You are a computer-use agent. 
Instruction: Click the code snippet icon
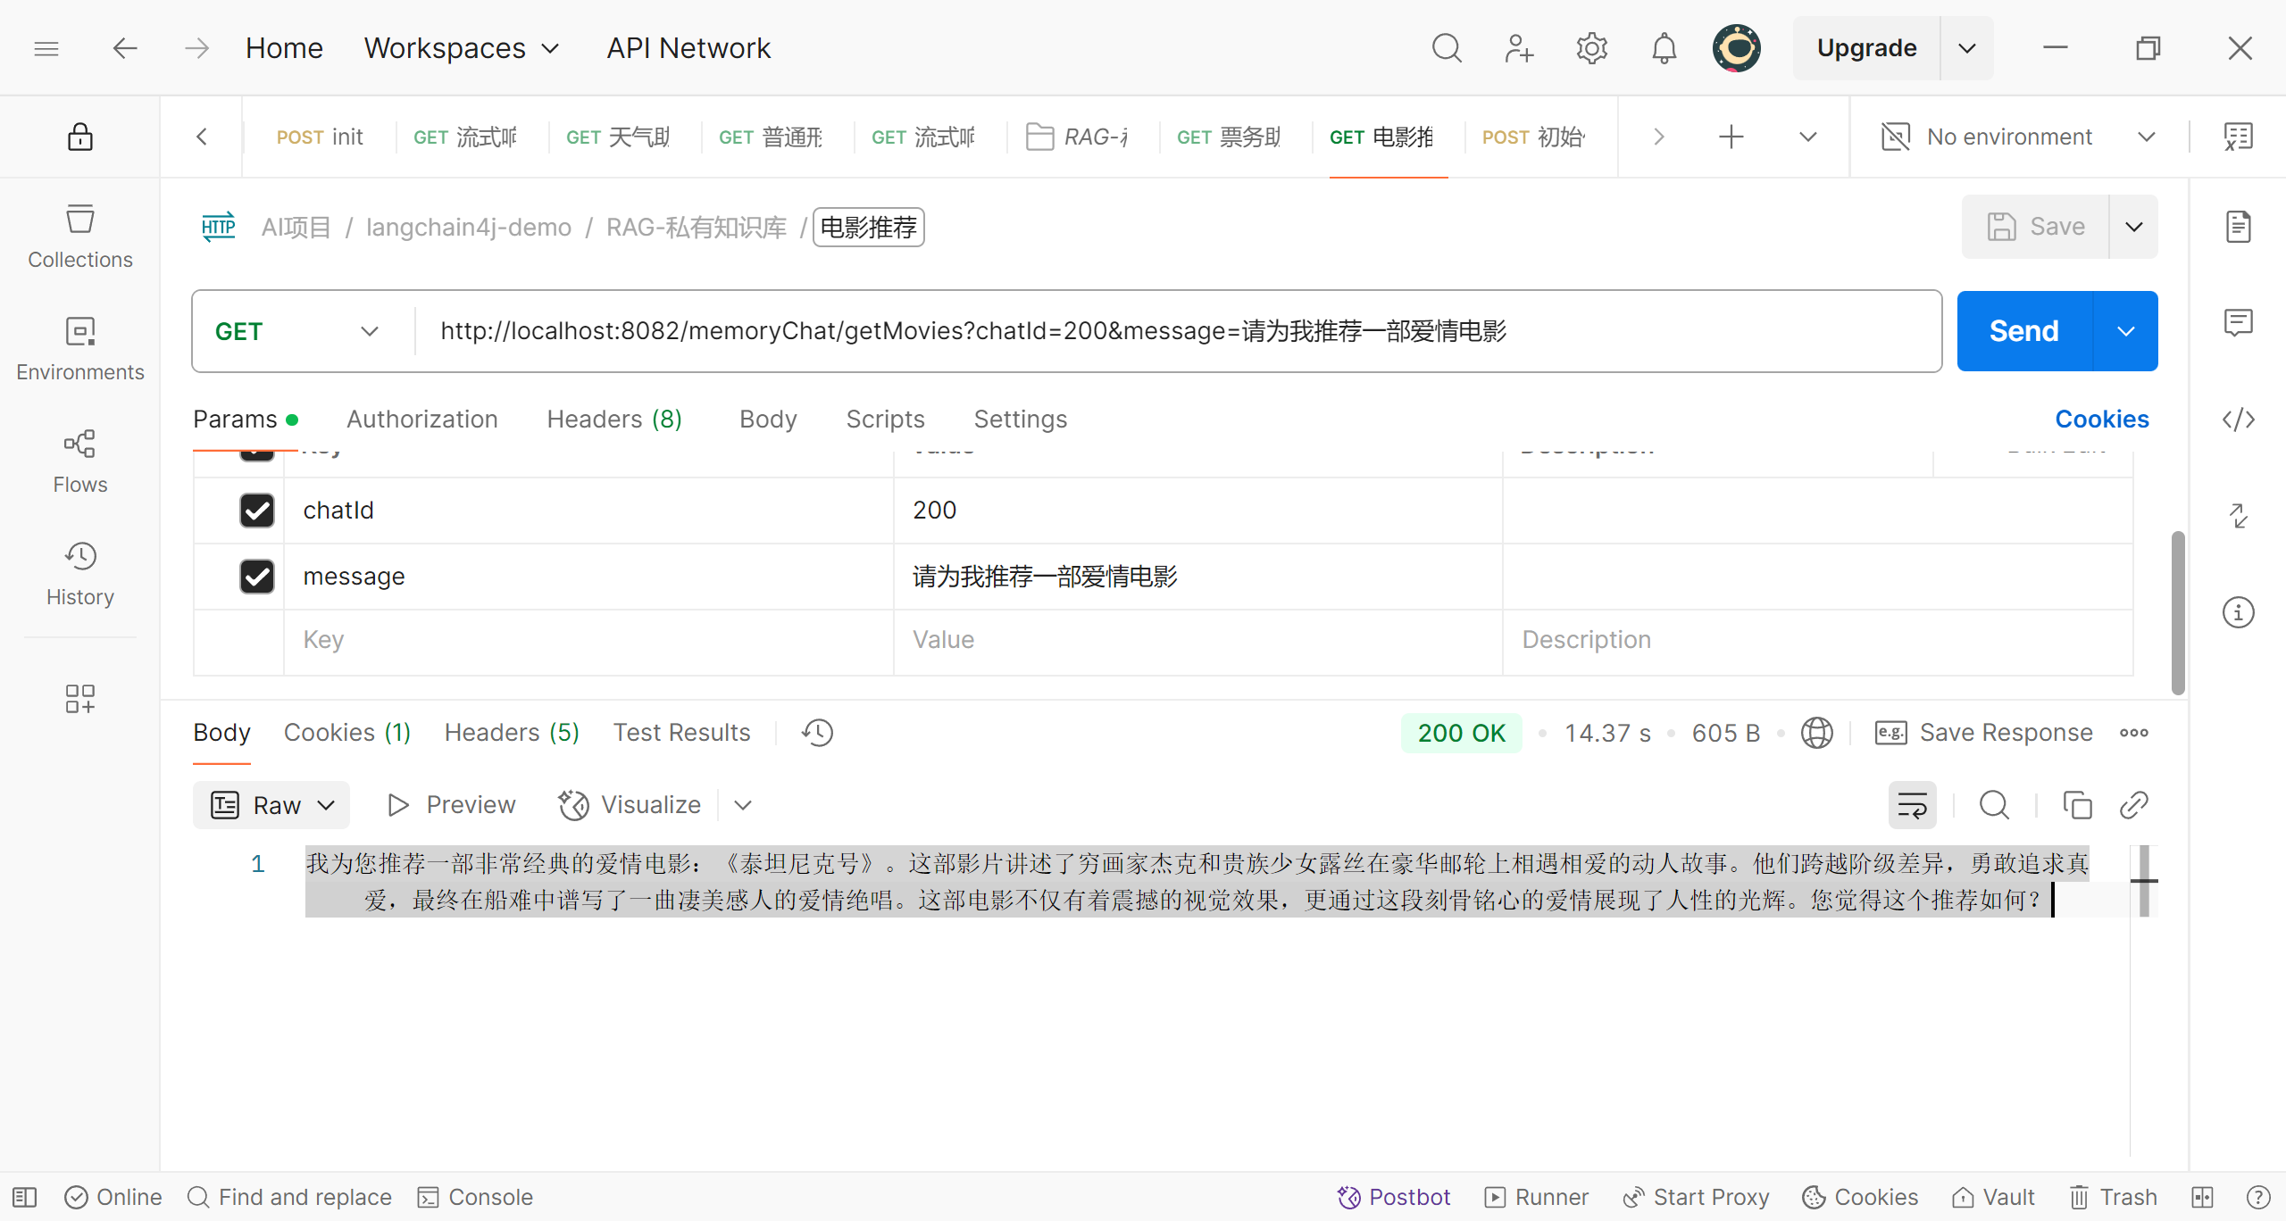(x=2238, y=419)
